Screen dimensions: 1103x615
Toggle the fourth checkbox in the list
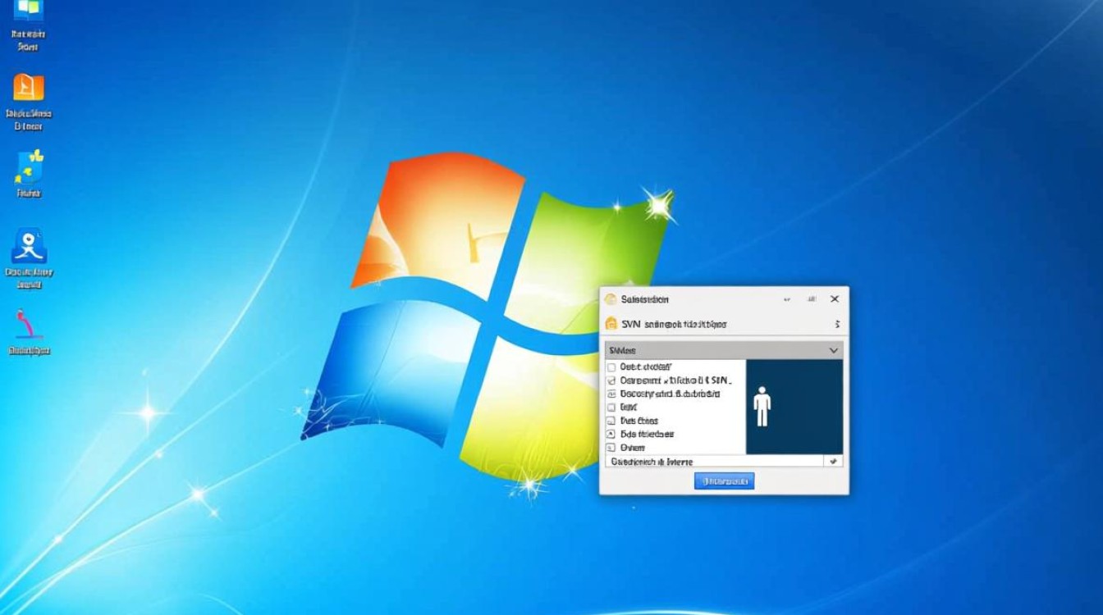611,408
